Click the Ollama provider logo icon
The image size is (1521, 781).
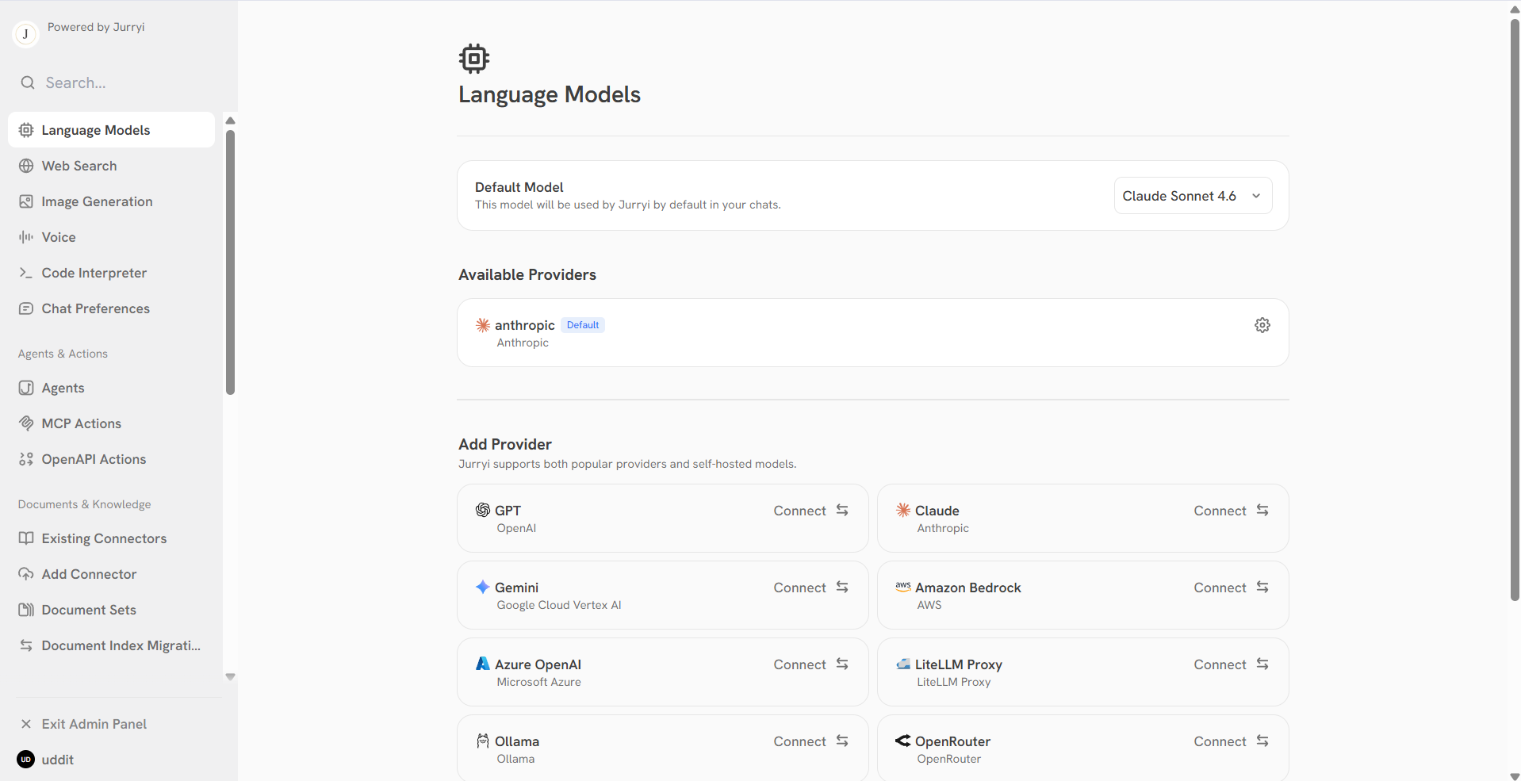[x=482, y=741]
